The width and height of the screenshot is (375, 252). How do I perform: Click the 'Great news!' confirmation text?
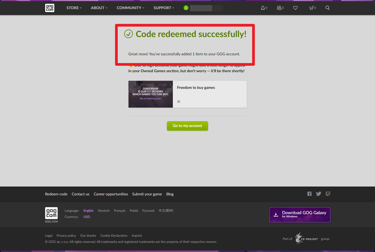click(184, 54)
